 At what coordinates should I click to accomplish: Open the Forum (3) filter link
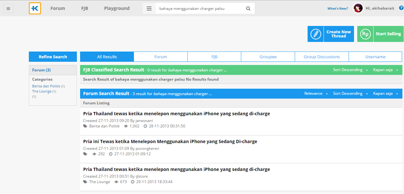(41, 70)
